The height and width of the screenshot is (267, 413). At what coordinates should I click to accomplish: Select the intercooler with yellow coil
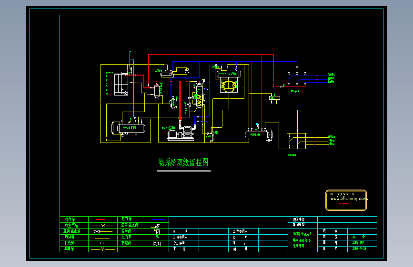click(x=200, y=95)
